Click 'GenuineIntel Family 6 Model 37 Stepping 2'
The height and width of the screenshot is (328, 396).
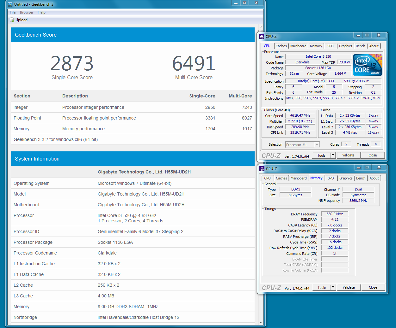[140, 231]
